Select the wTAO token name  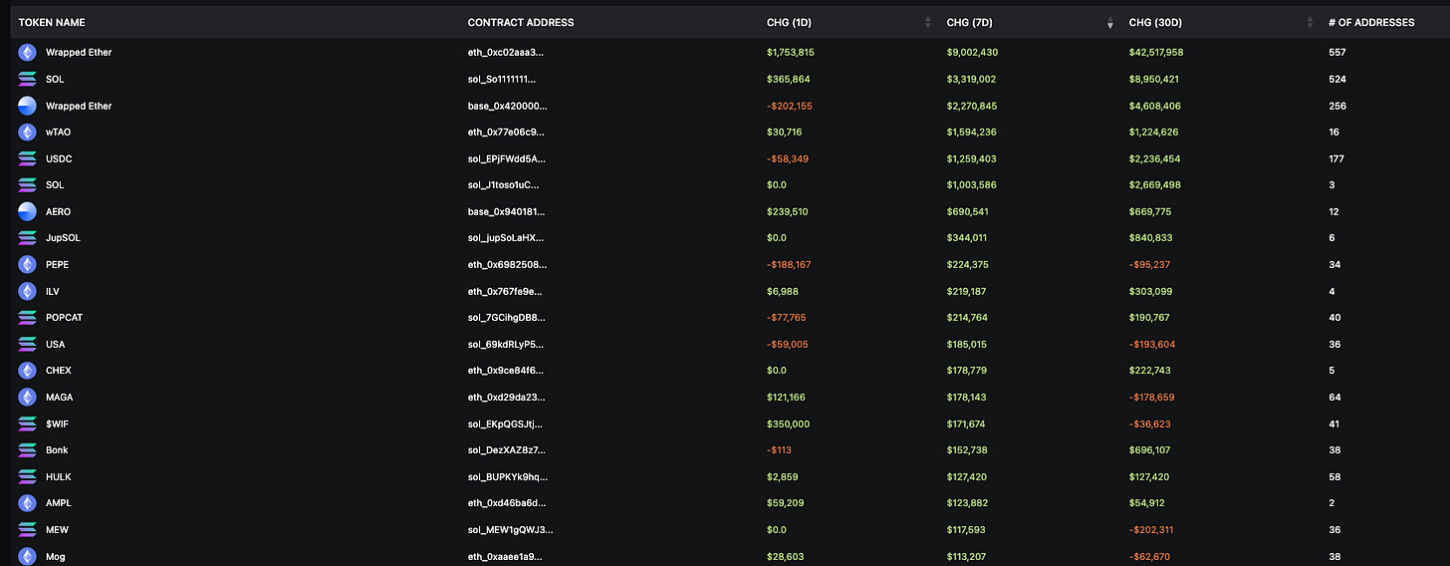point(58,132)
